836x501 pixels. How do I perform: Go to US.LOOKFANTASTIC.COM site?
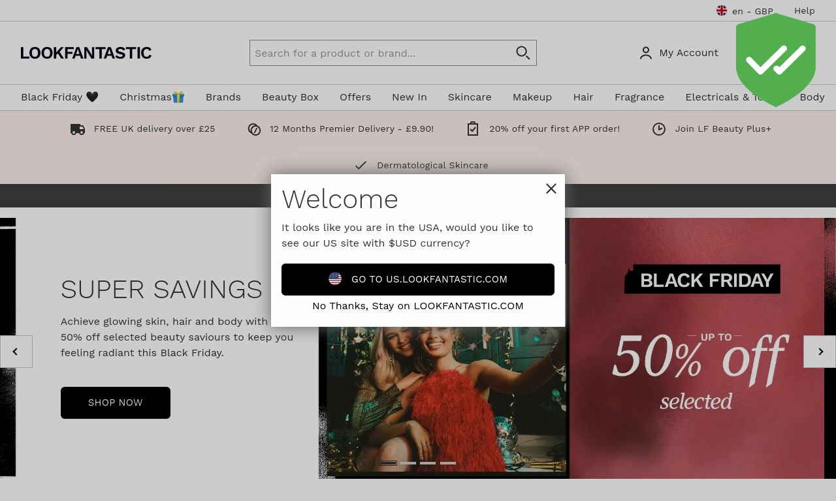[418, 279]
